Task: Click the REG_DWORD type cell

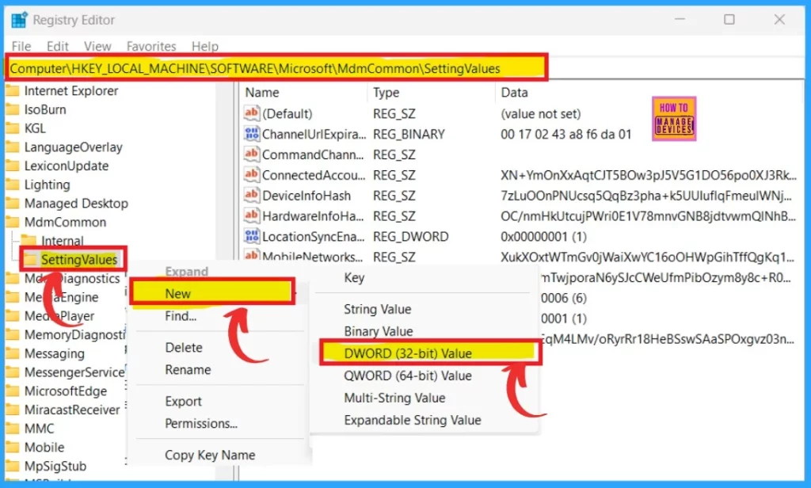Action: (x=411, y=237)
